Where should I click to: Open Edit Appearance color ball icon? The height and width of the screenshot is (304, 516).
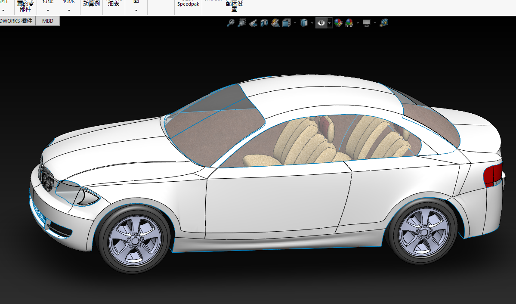pos(338,23)
